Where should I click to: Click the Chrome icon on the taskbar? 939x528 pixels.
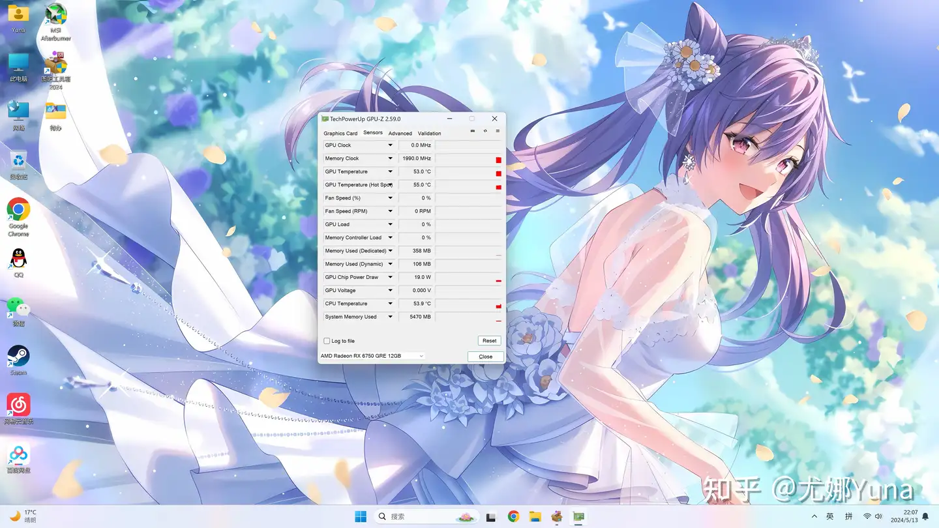pos(514,516)
